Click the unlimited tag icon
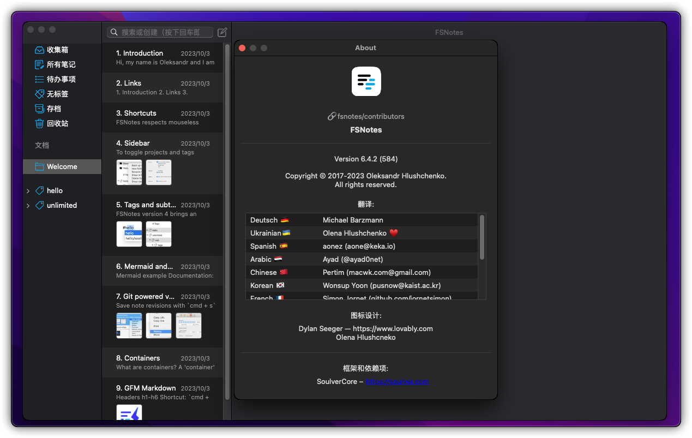692x438 pixels. [39, 205]
